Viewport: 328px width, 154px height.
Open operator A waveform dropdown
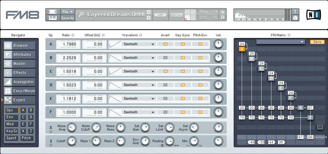[139, 44]
